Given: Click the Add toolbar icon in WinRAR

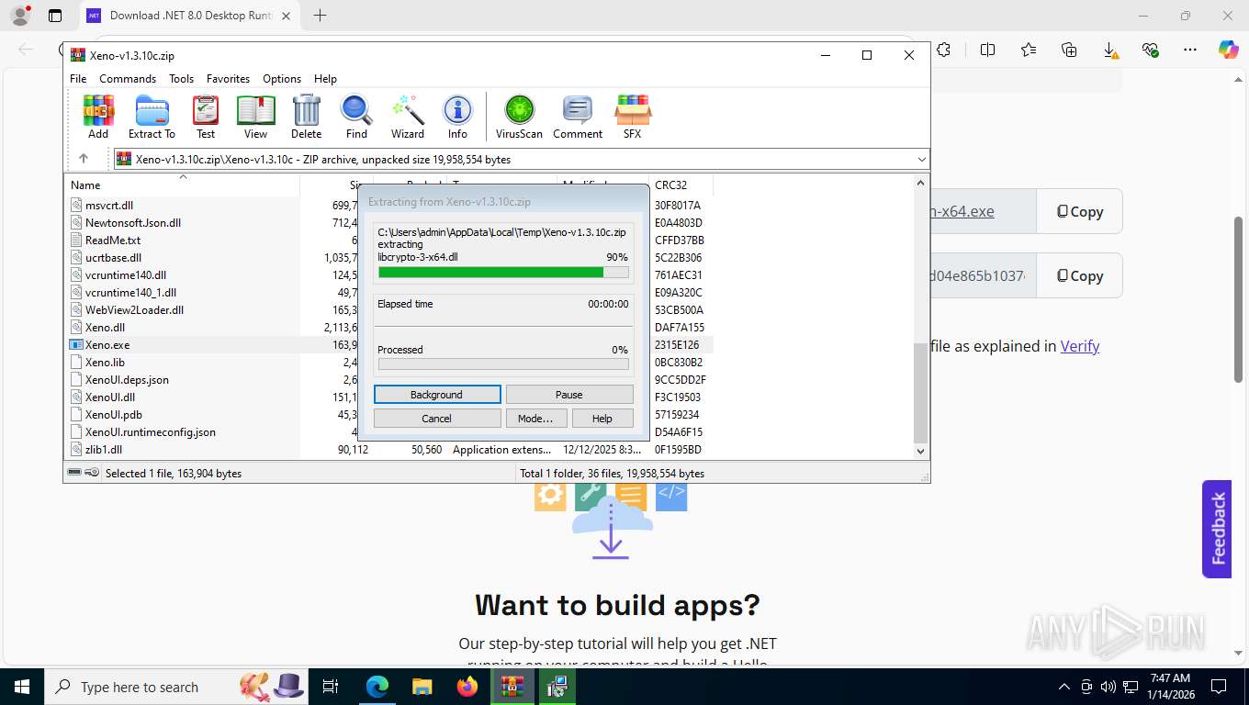Looking at the screenshot, I should tap(98, 117).
